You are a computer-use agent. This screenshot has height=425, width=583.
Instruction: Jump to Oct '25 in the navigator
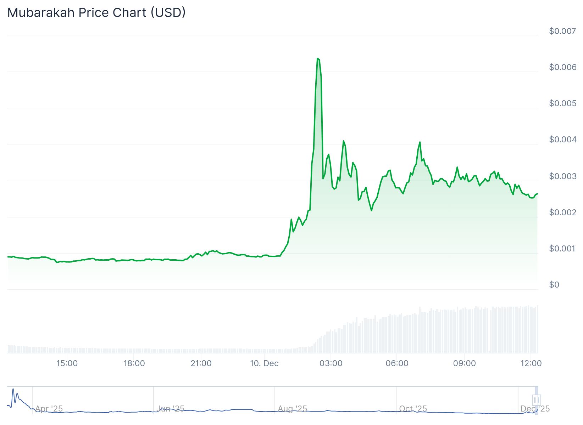coord(413,409)
